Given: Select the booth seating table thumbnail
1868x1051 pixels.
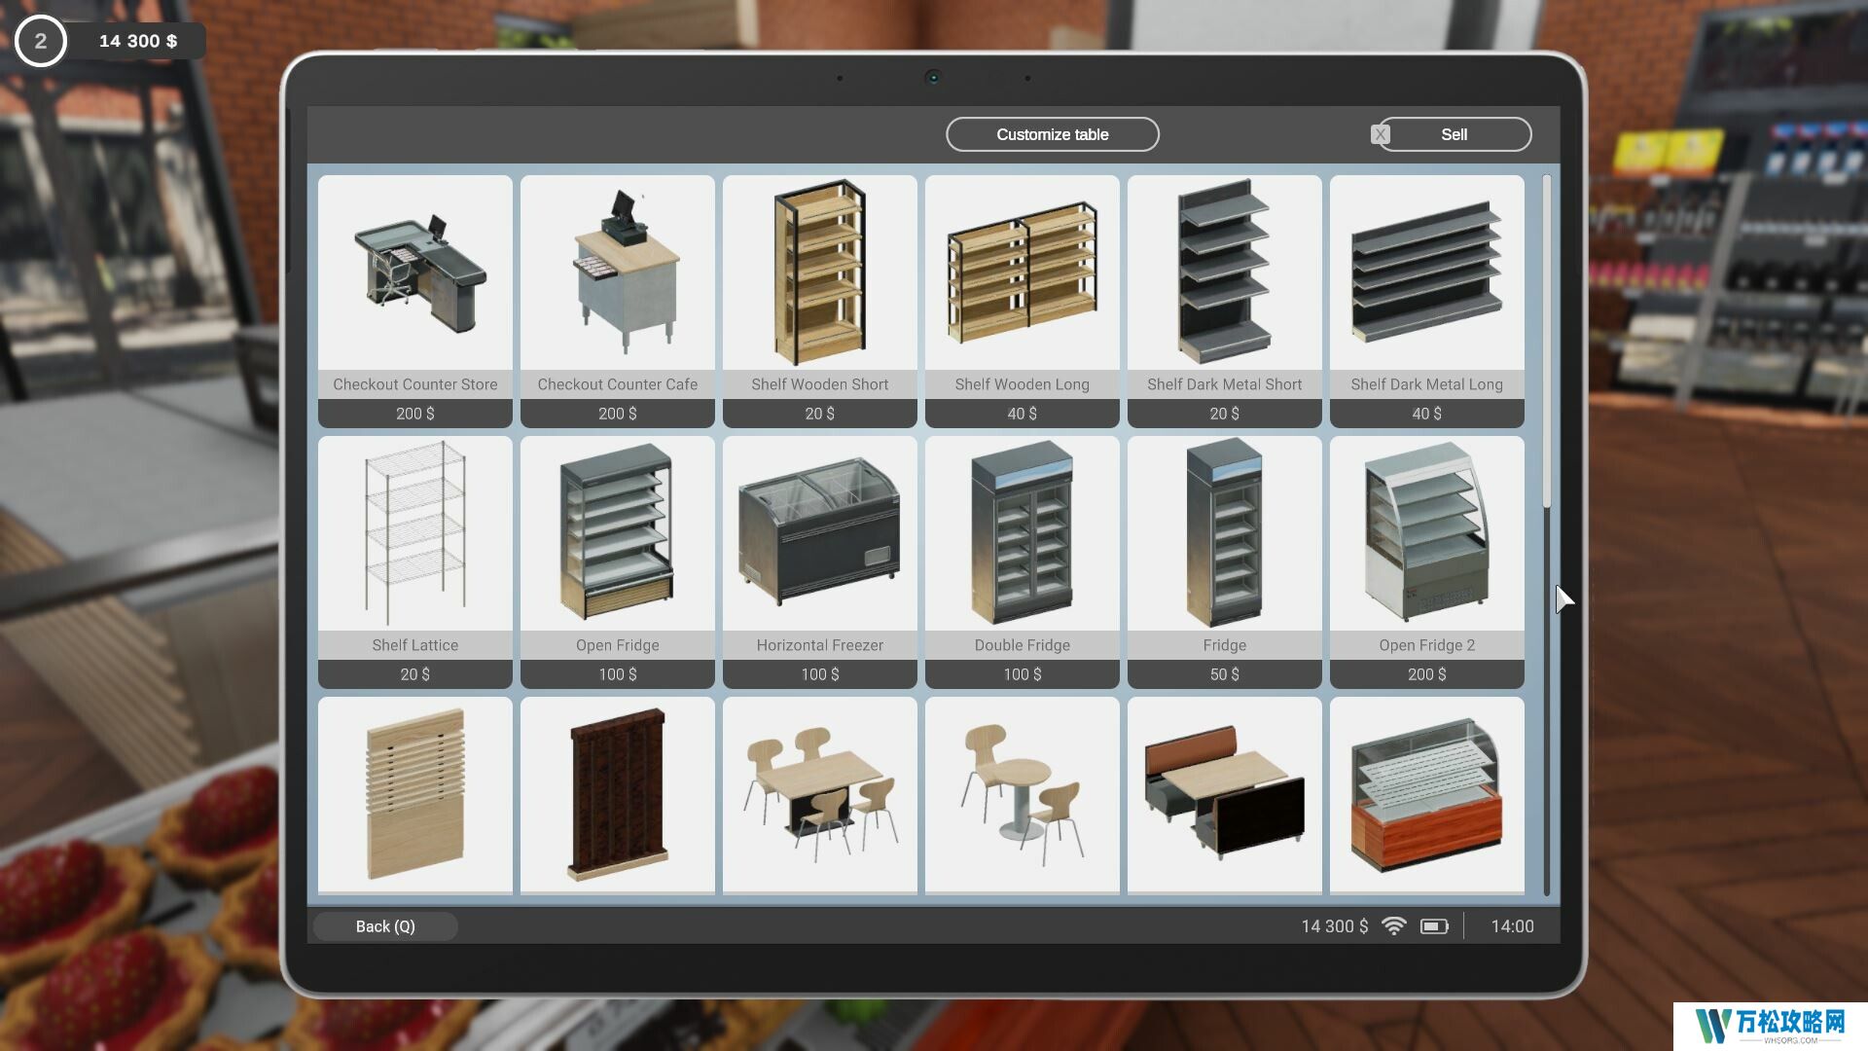Looking at the screenshot, I should click(x=1224, y=793).
